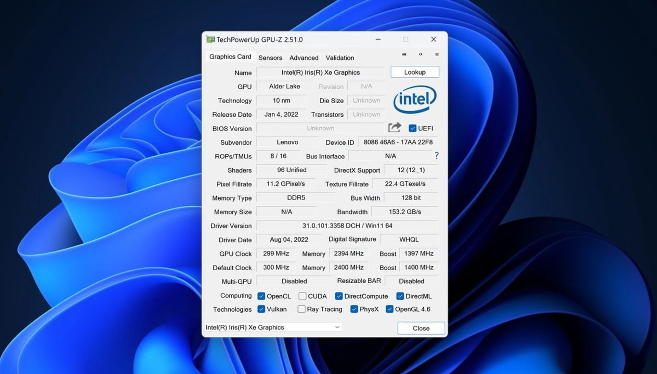Click the Device ID field 8086 46A6

(x=398, y=142)
